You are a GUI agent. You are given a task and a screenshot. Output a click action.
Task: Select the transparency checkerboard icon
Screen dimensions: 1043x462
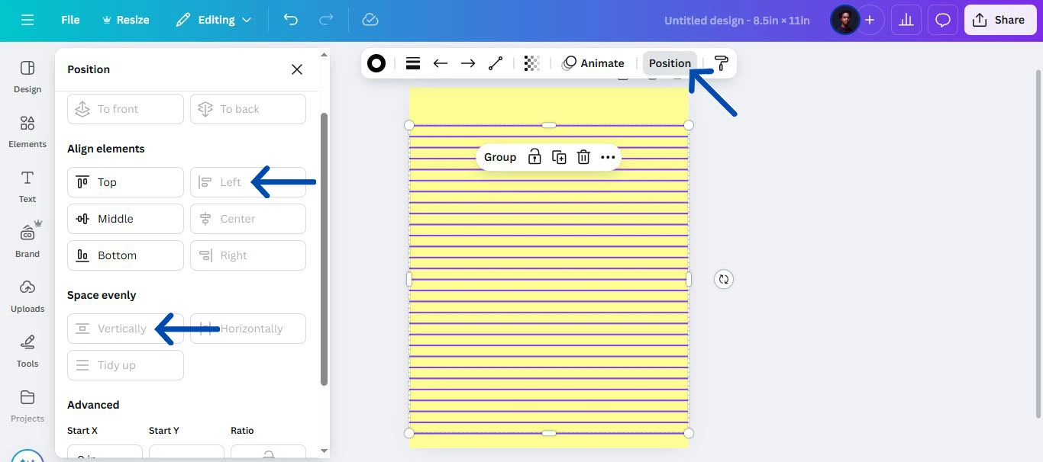[532, 63]
